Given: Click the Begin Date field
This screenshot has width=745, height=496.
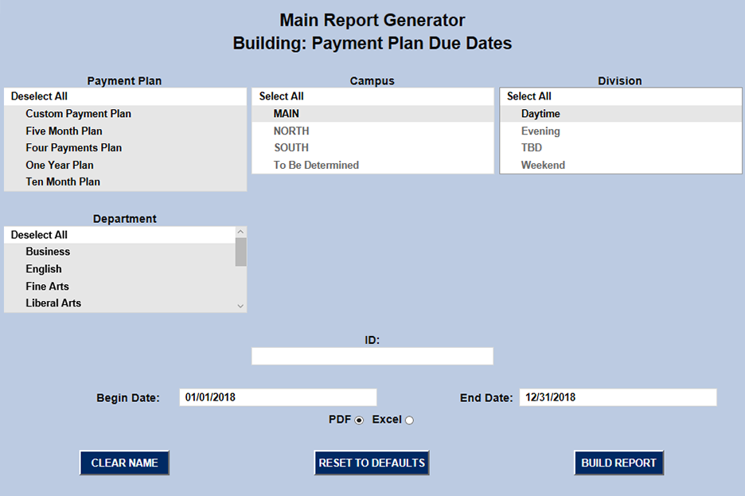Looking at the screenshot, I should 278,397.
